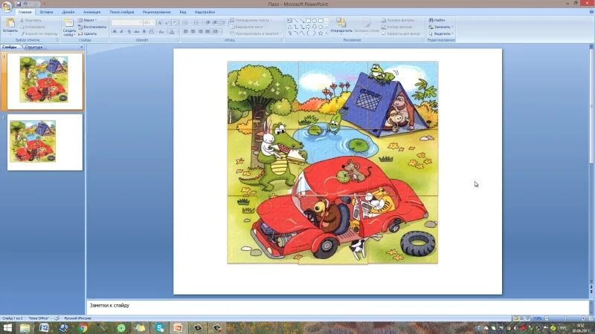Click the Надстройки tab

coord(205,12)
